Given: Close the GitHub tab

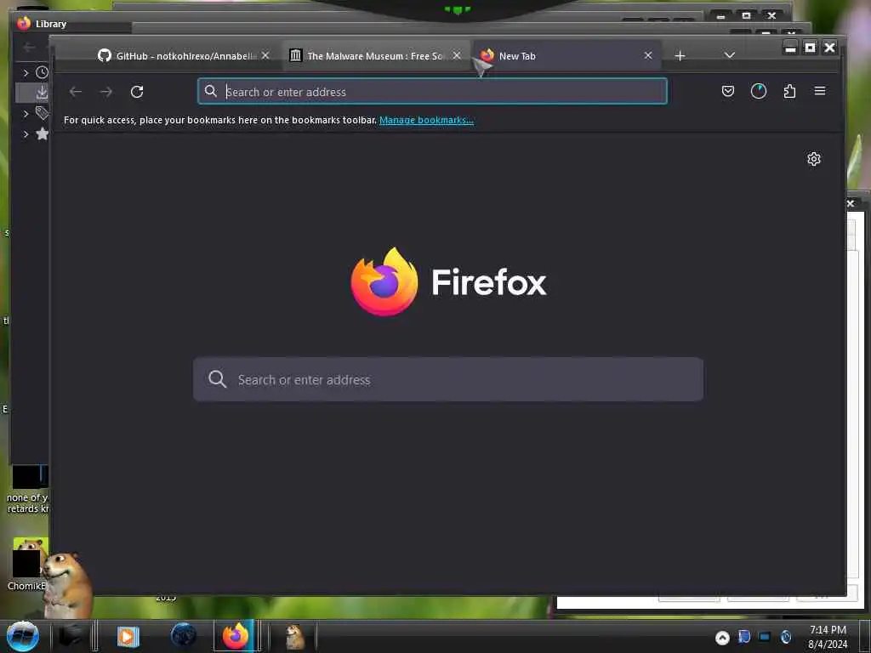Looking at the screenshot, I should click(x=265, y=55).
